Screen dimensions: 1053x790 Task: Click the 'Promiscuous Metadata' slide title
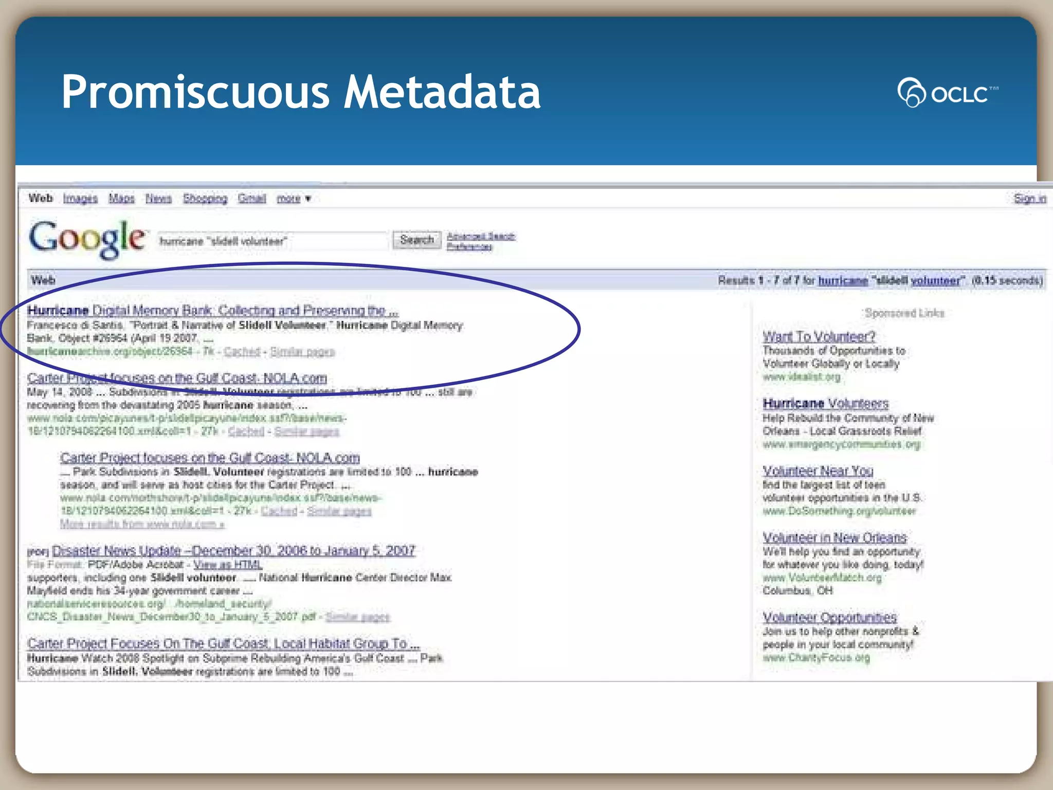pos(301,92)
